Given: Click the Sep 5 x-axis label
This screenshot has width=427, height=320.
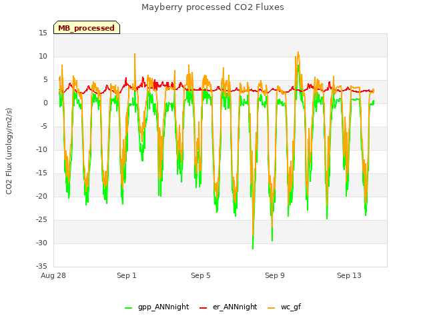Looking at the screenshot, I should point(201,275).
